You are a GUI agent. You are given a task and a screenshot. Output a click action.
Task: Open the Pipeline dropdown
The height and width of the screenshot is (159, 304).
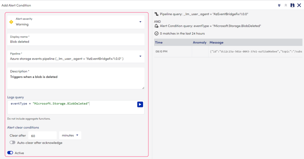pyautogui.click(x=76, y=56)
